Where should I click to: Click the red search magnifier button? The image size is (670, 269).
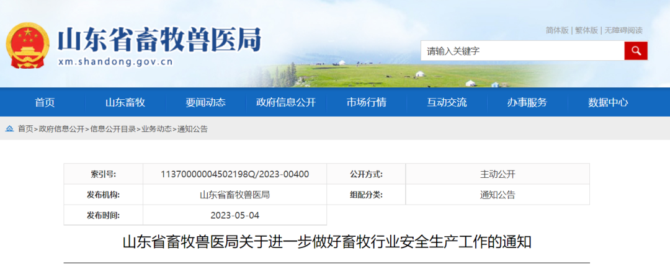click(636, 51)
